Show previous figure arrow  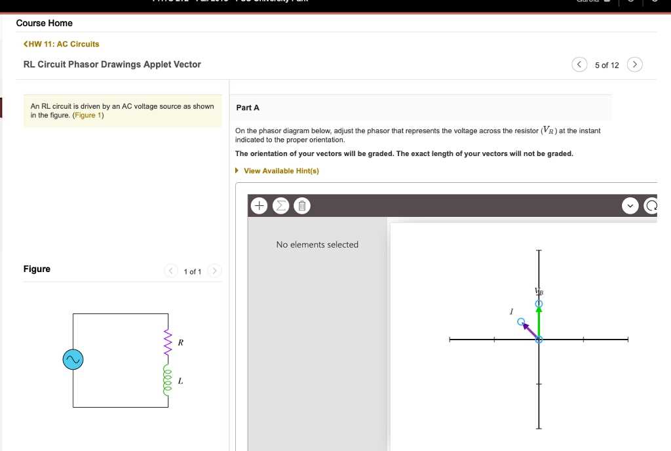pyautogui.click(x=171, y=271)
